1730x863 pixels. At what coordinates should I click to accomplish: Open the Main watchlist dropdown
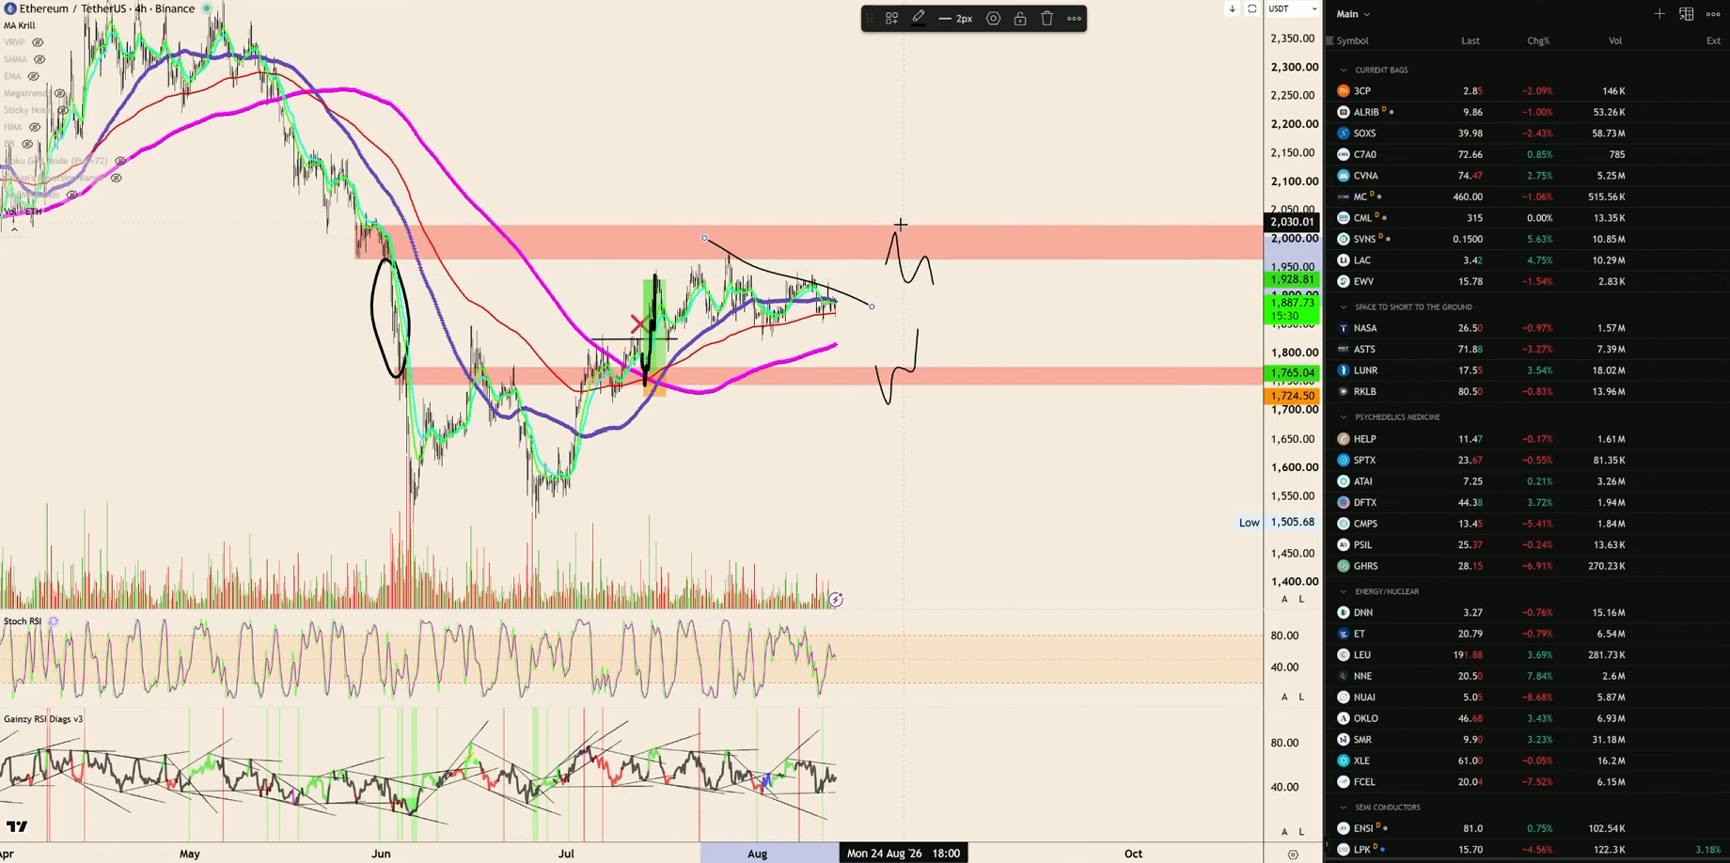coord(1353,14)
